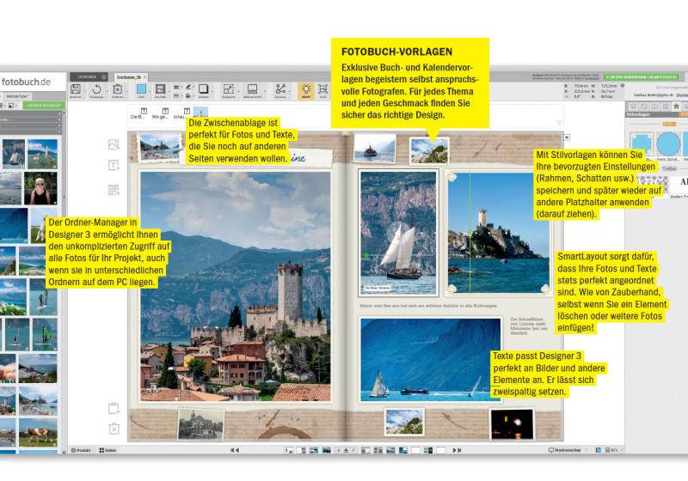688x481 pixels.
Task: Click the green Ordner-Manager button
Action: click(41, 105)
